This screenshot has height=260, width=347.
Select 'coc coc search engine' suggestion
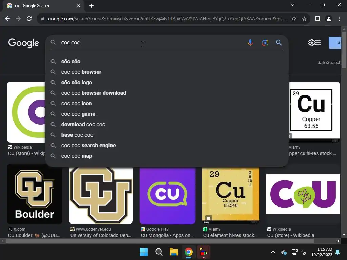coord(167,146)
